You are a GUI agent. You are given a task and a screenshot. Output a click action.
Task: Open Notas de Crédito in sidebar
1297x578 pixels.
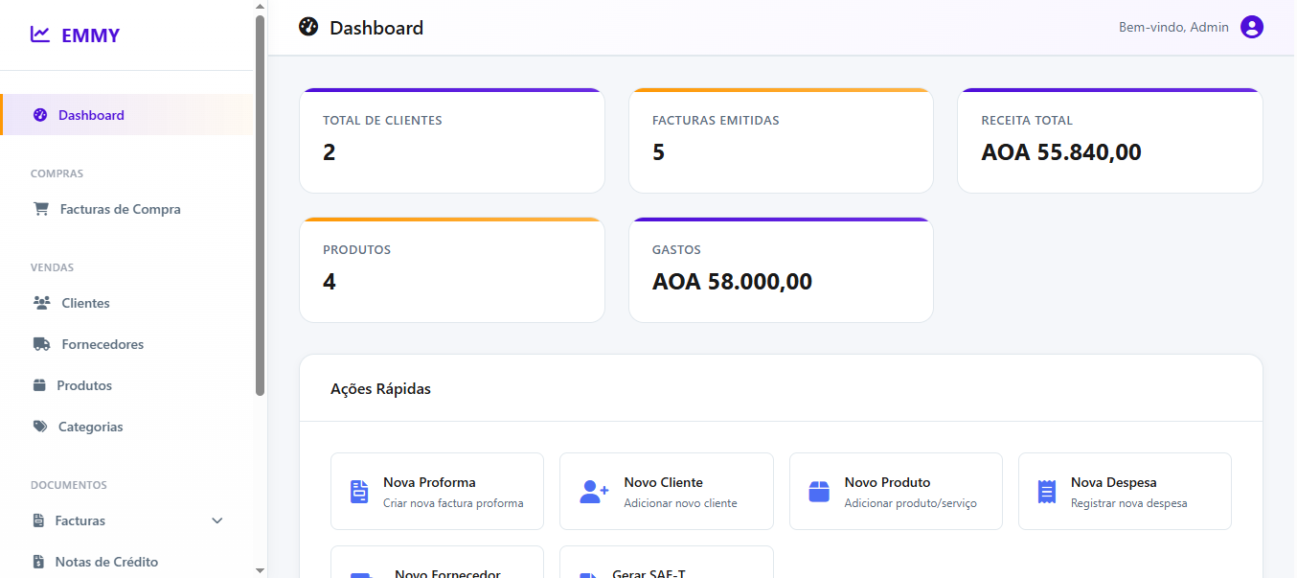point(105,562)
